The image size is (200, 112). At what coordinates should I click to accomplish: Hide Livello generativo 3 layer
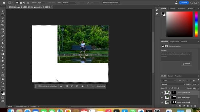pos(162,97)
